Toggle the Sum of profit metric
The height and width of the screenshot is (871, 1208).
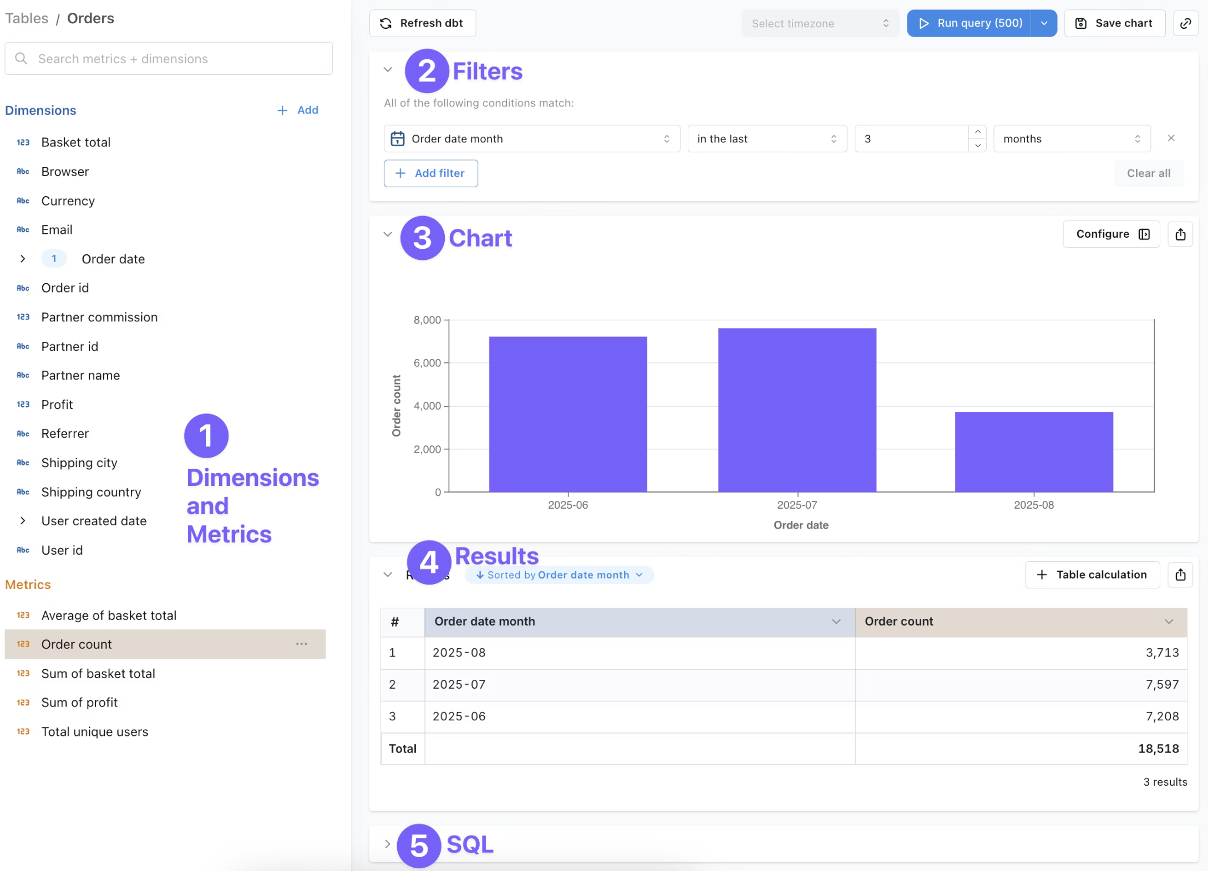click(79, 703)
